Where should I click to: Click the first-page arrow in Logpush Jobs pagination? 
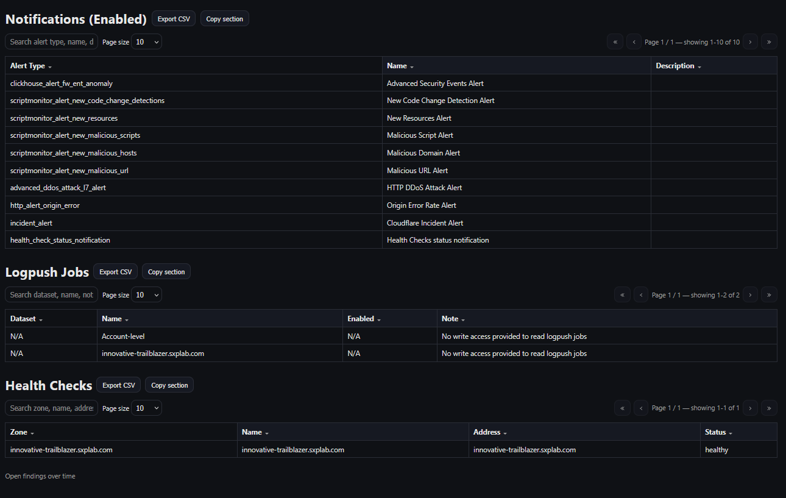tap(622, 294)
